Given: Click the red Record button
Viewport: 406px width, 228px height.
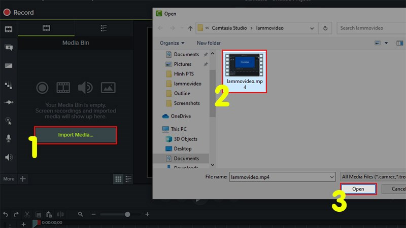Looking at the screenshot, I should [18, 12].
